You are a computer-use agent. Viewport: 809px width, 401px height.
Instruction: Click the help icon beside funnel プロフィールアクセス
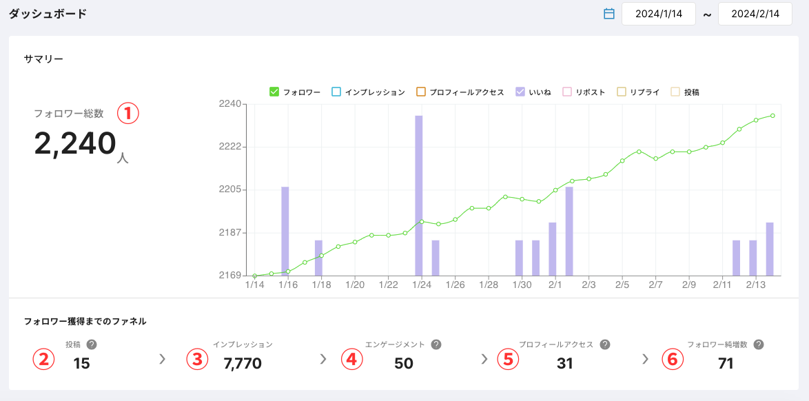(605, 345)
